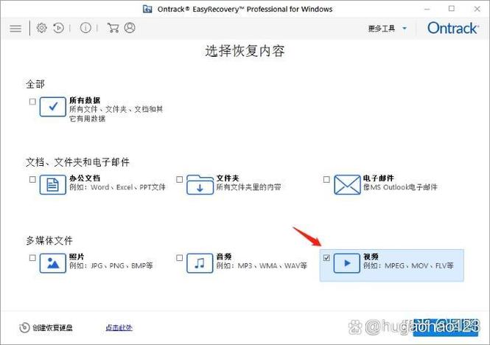Click the text 例如: MPEG、MOV、FLV等
490x345 pixels.
click(x=408, y=265)
